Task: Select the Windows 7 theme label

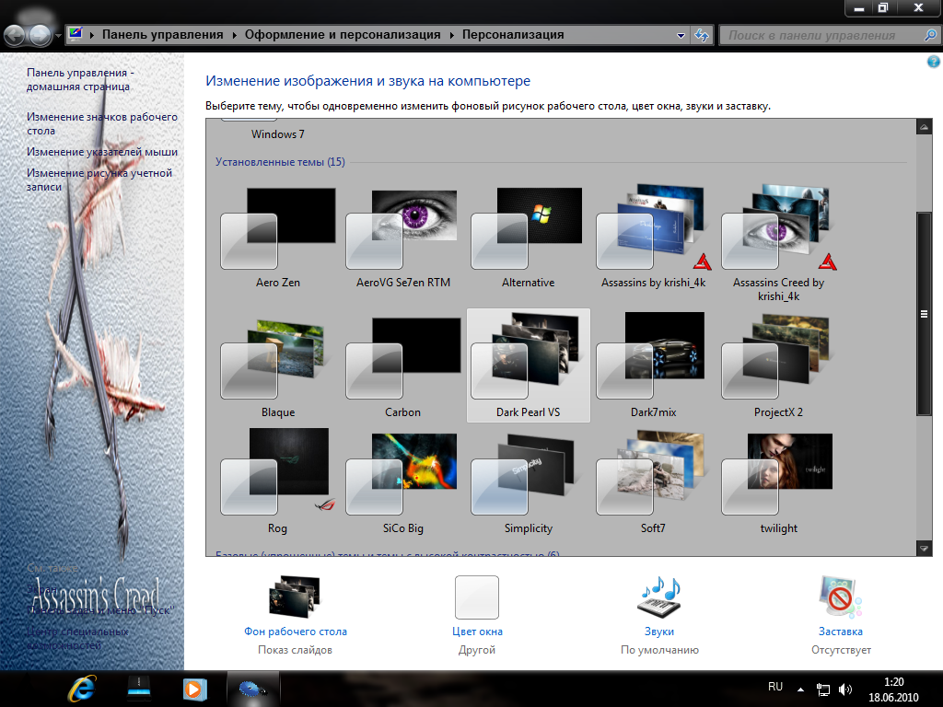Action: (x=278, y=134)
